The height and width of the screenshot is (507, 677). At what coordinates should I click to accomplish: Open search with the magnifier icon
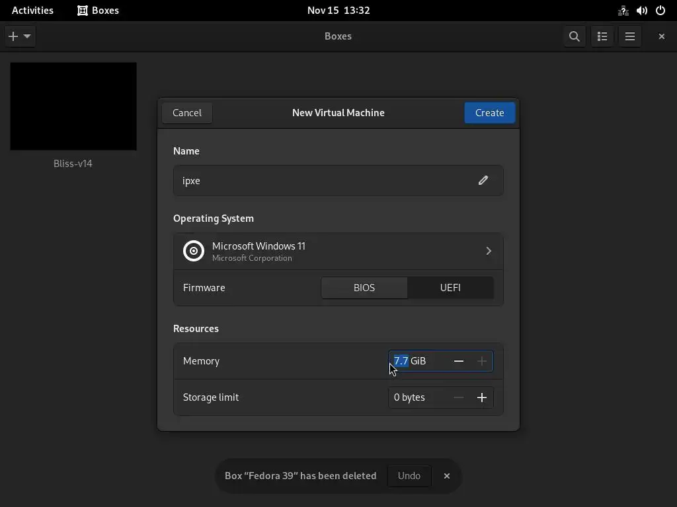pos(575,36)
